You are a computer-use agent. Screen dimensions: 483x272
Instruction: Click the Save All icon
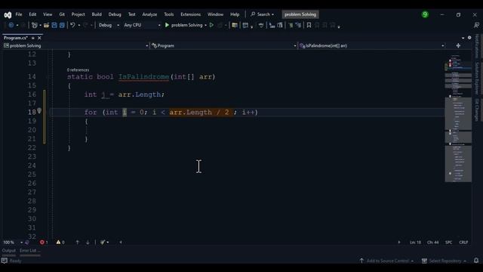coord(62,25)
